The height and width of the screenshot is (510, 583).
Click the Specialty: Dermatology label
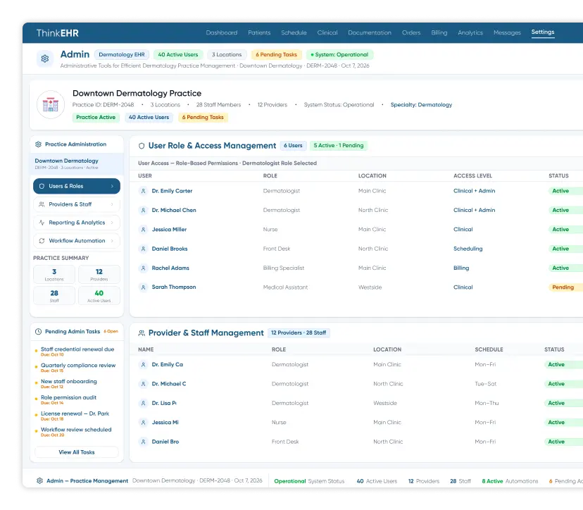(421, 105)
